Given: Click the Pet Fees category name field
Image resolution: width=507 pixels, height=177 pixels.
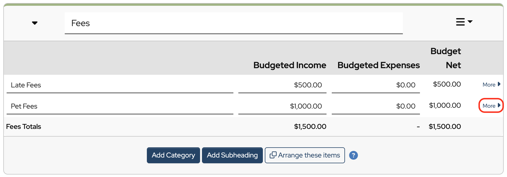Looking at the screenshot, I should point(120,106).
